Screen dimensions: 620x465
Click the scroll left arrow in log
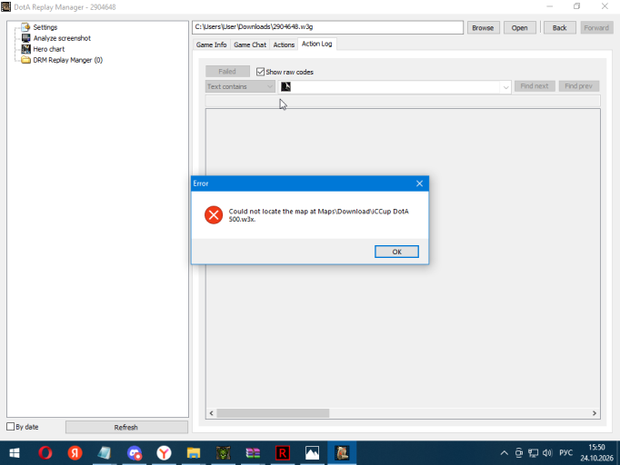click(x=211, y=413)
